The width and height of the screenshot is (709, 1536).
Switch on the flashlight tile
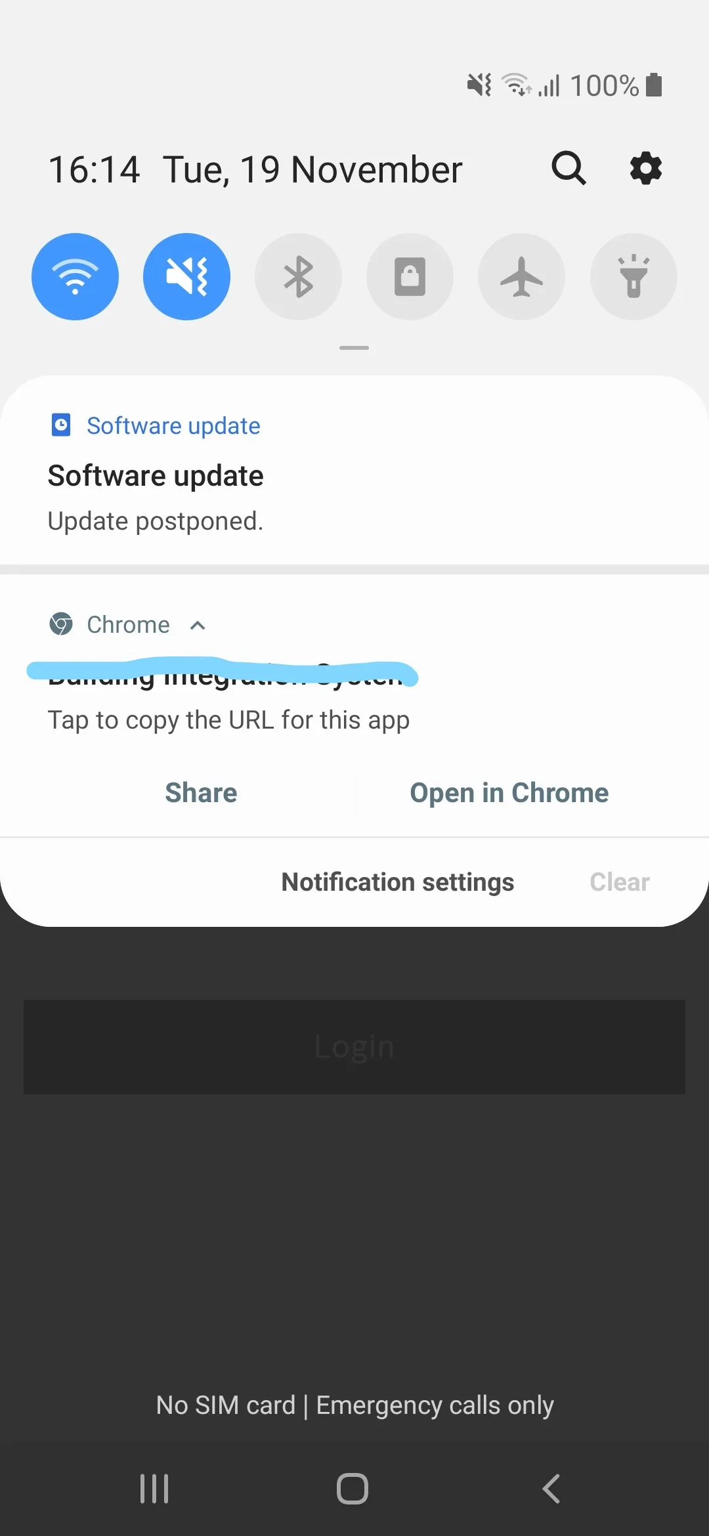634,276
